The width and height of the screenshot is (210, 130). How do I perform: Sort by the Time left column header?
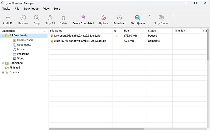pyautogui.click(x=187, y=31)
